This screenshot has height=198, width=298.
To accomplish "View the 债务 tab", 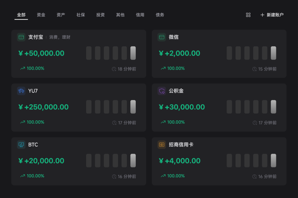I will [160, 15].
